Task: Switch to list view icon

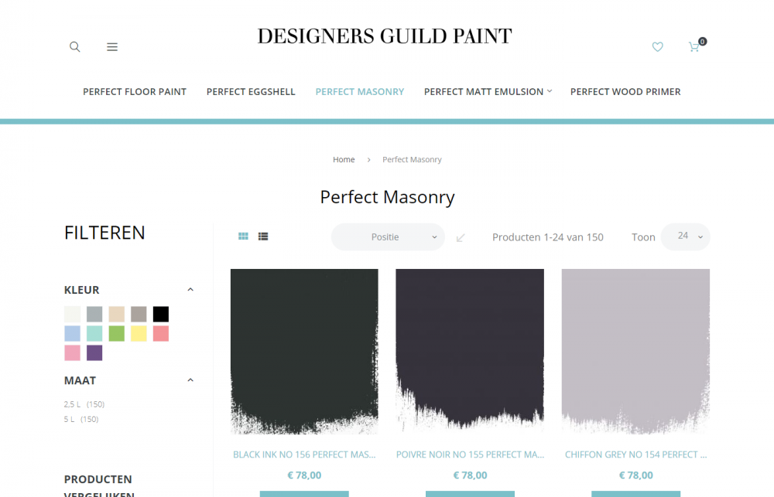Action: (x=263, y=237)
